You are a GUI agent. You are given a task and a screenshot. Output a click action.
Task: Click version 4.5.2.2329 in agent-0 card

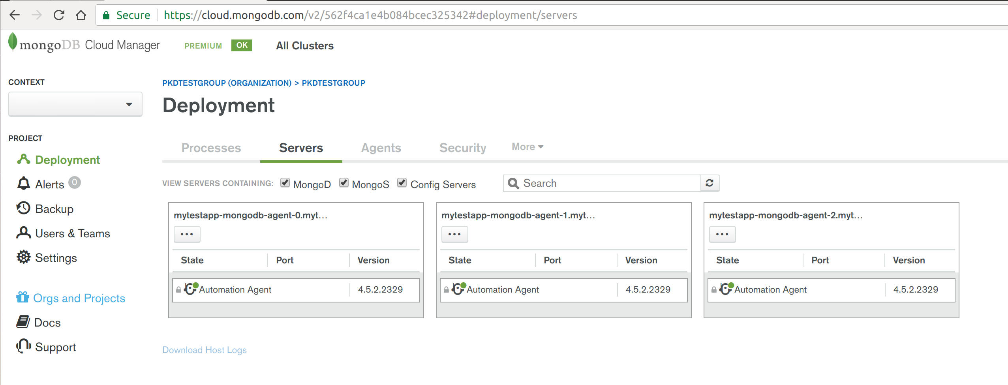click(380, 289)
